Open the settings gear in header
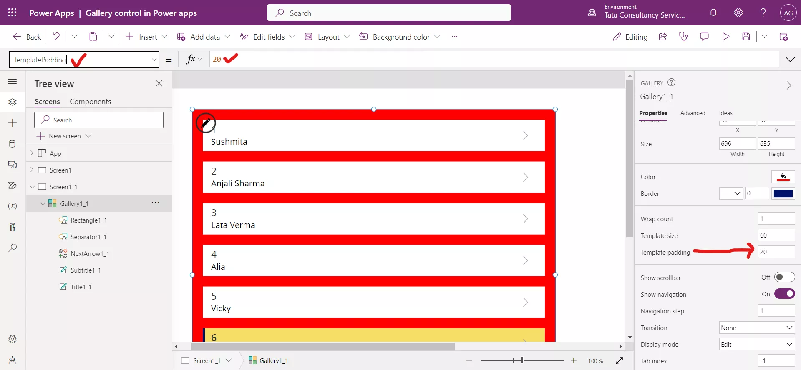 coord(738,12)
